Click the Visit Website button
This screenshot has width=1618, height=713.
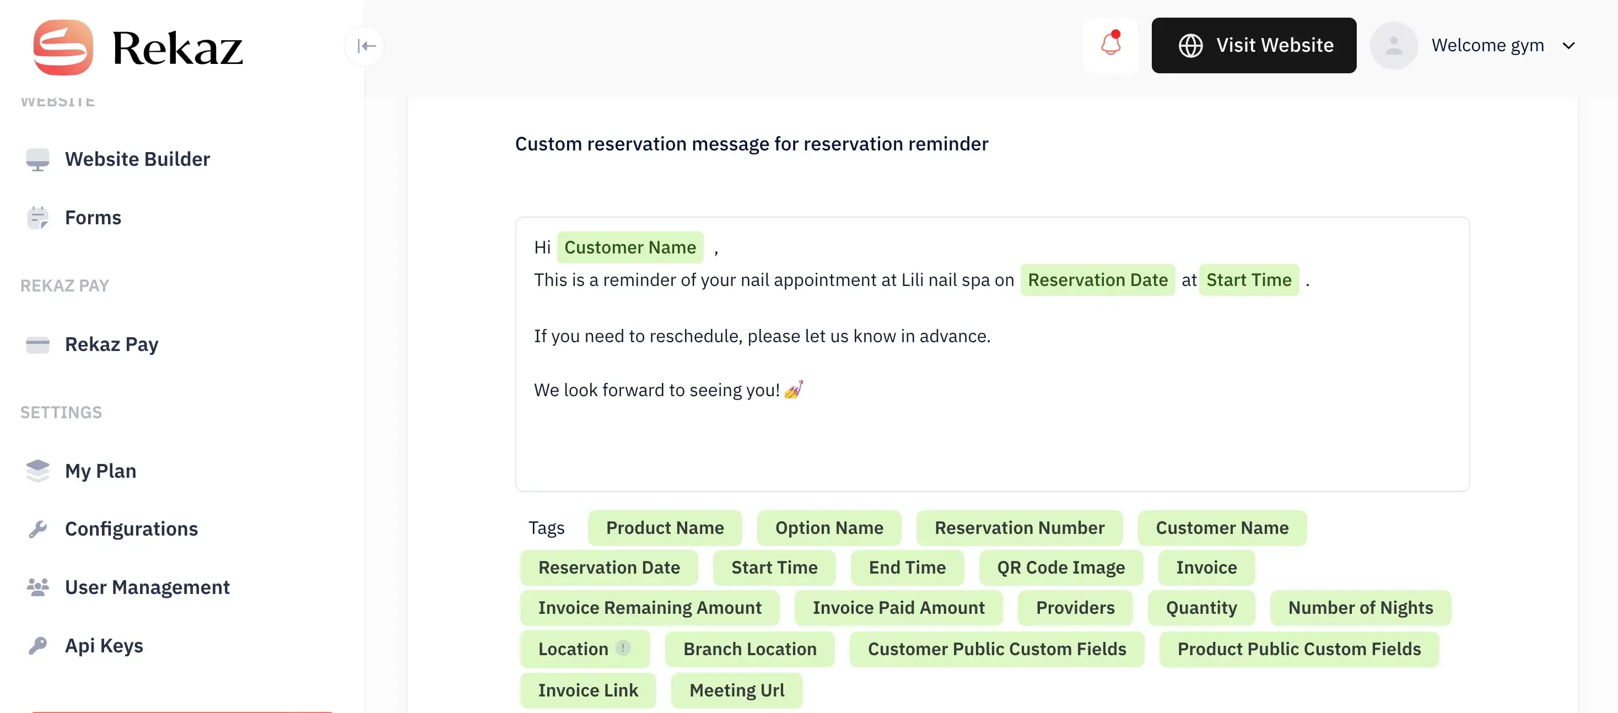click(x=1254, y=45)
